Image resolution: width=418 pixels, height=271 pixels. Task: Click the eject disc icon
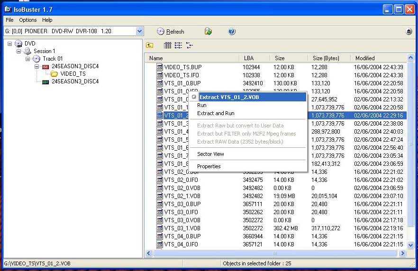tap(409, 31)
